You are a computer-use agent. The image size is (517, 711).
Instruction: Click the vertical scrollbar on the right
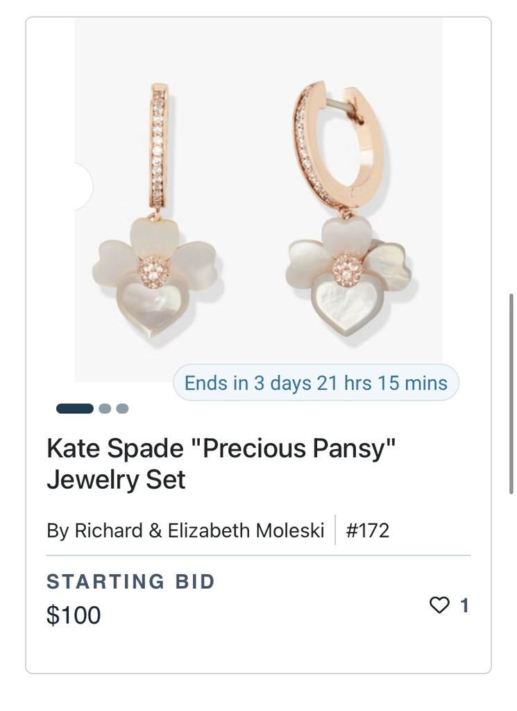pyautogui.click(x=511, y=392)
